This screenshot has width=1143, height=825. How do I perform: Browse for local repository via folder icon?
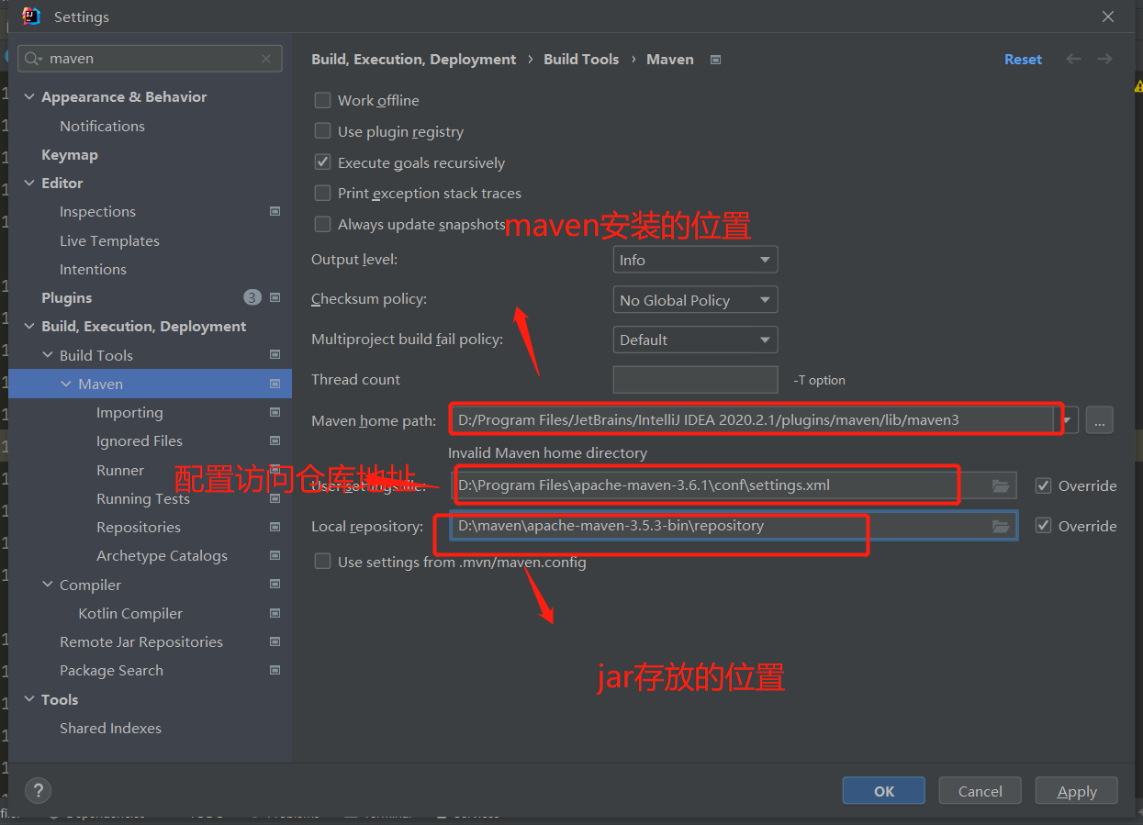coord(1001,526)
